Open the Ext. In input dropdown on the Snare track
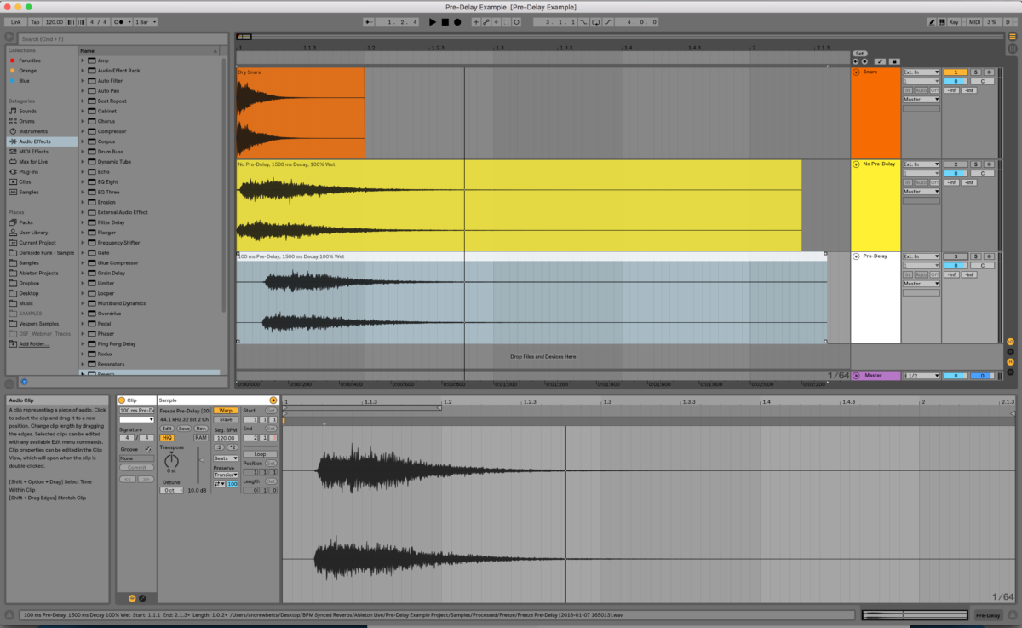The width and height of the screenshot is (1022, 628). click(922, 72)
